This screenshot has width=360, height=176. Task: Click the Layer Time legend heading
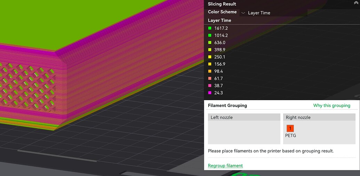(219, 20)
